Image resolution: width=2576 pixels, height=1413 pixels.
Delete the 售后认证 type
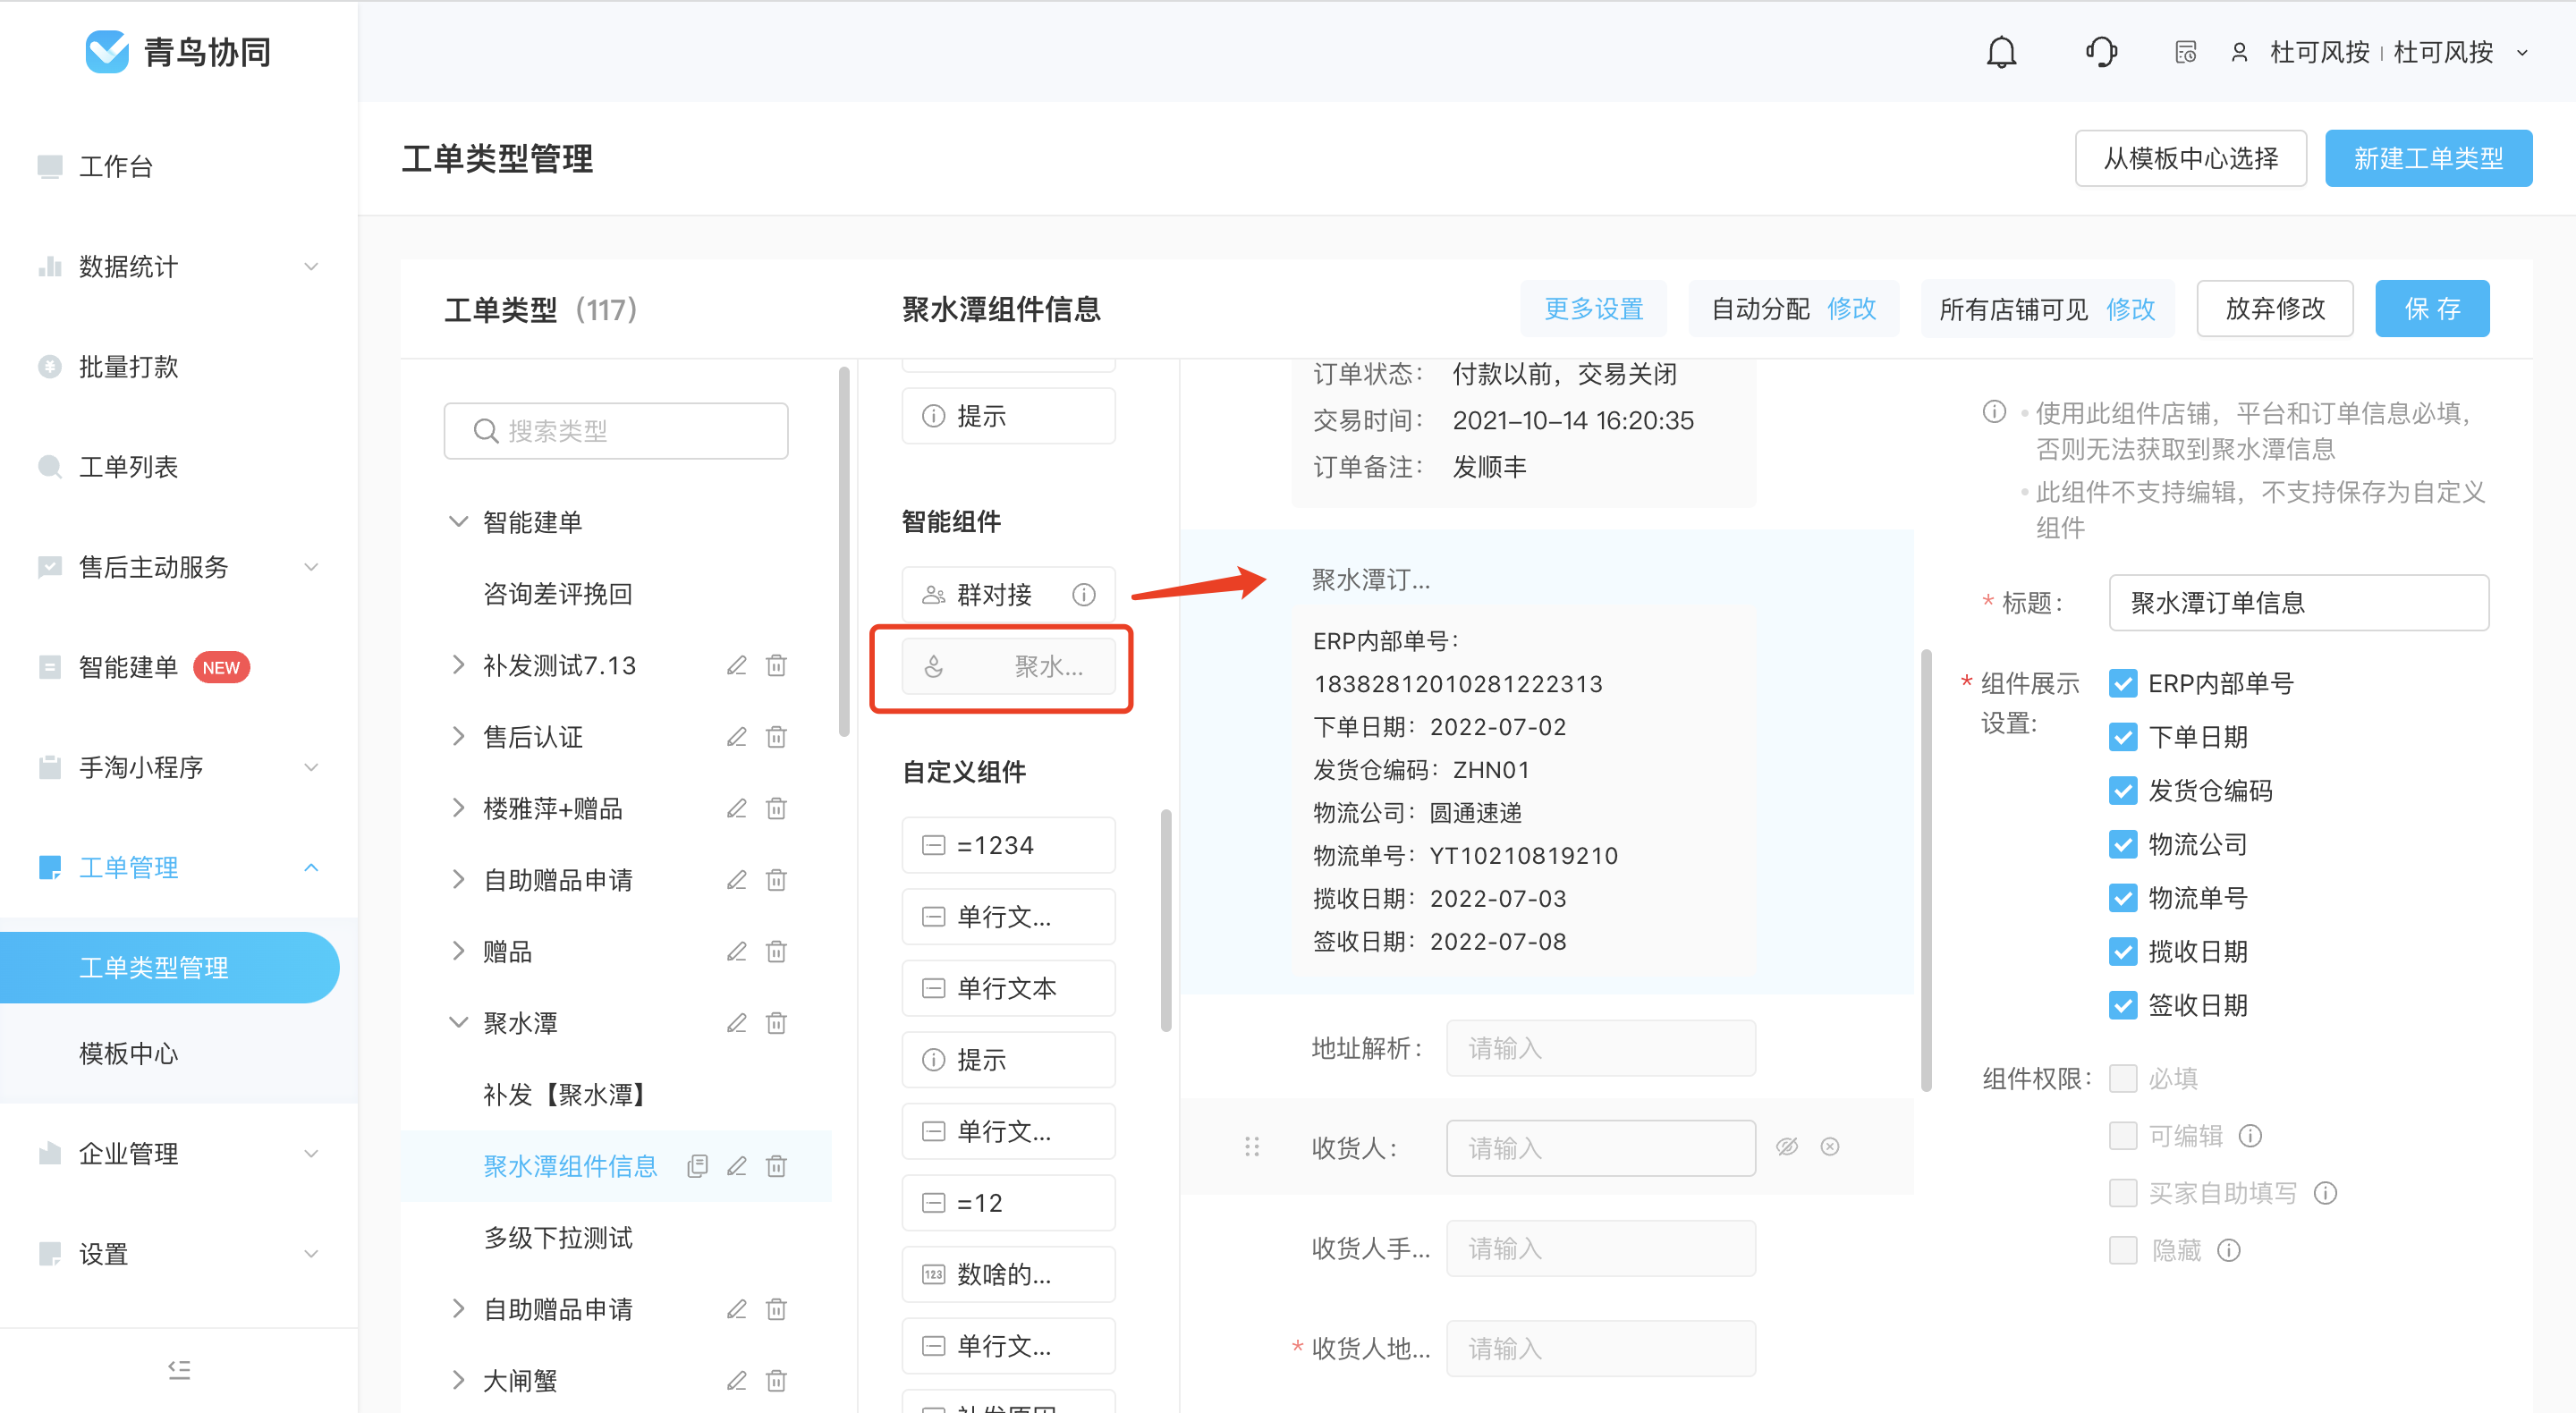click(776, 737)
